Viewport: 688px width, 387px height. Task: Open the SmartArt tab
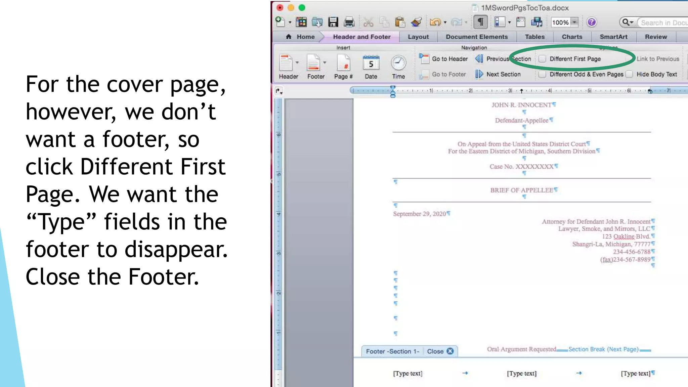tap(613, 37)
